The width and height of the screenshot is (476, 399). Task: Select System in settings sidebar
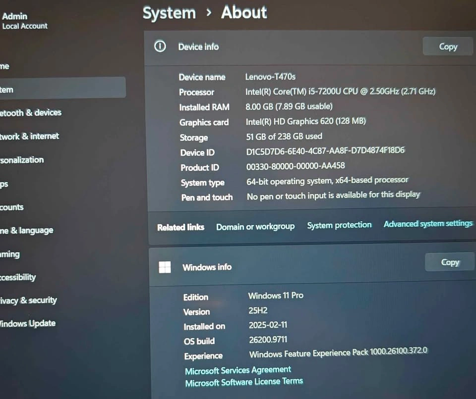coord(62,88)
